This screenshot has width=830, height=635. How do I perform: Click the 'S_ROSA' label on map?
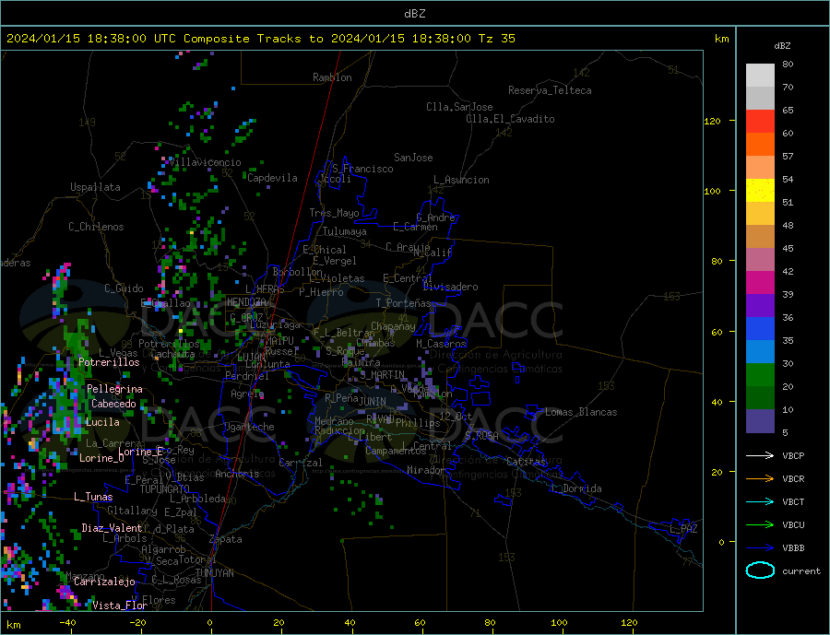(481, 436)
